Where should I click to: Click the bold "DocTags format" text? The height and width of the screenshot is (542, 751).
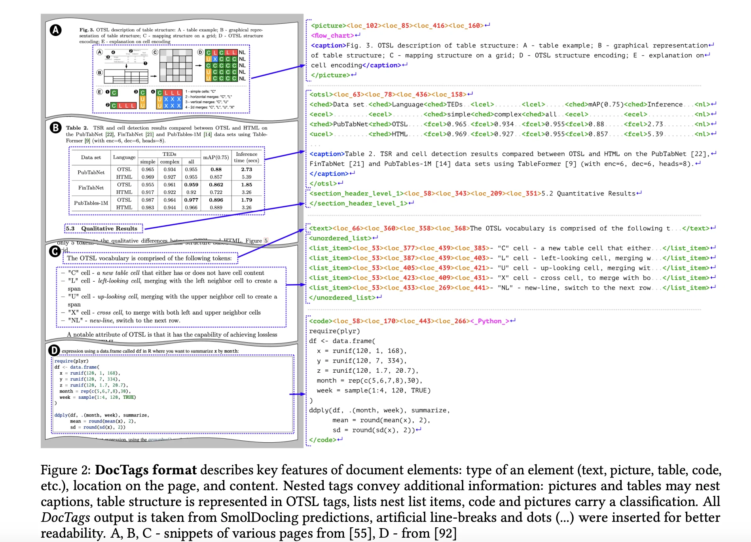(146, 470)
